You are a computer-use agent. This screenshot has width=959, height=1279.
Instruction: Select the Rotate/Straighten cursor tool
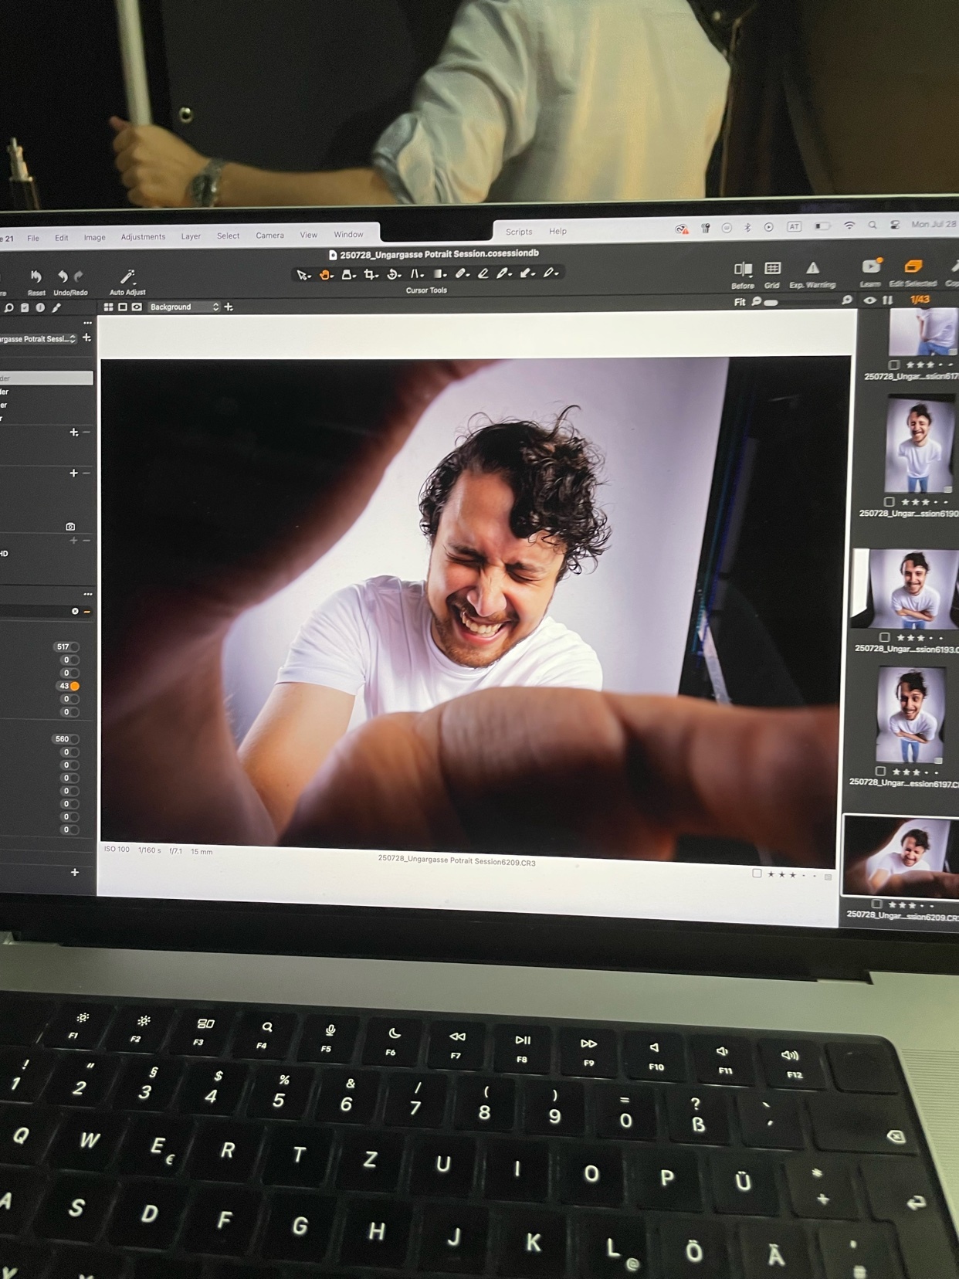393,274
